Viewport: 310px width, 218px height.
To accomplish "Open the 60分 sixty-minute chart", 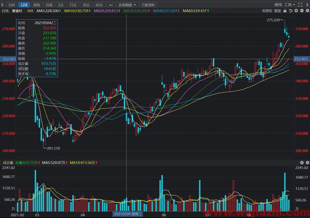I will [99, 5].
